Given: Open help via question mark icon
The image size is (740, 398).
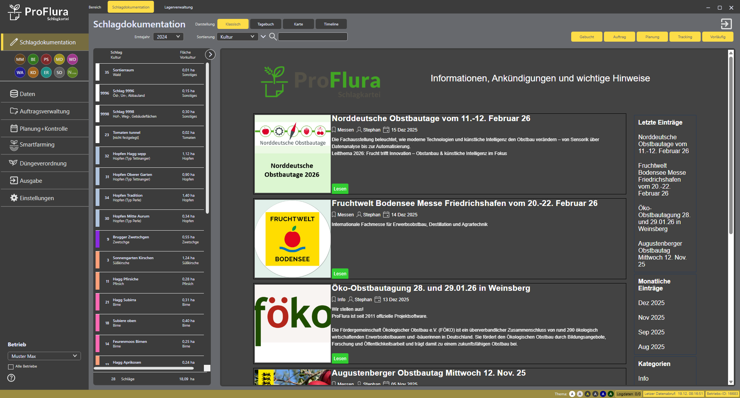Looking at the screenshot, I should click(x=12, y=378).
